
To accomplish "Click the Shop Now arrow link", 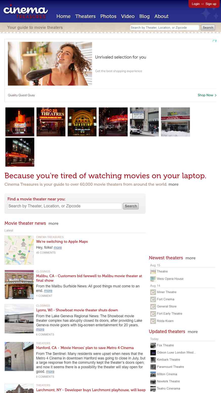I will click(x=207, y=95).
